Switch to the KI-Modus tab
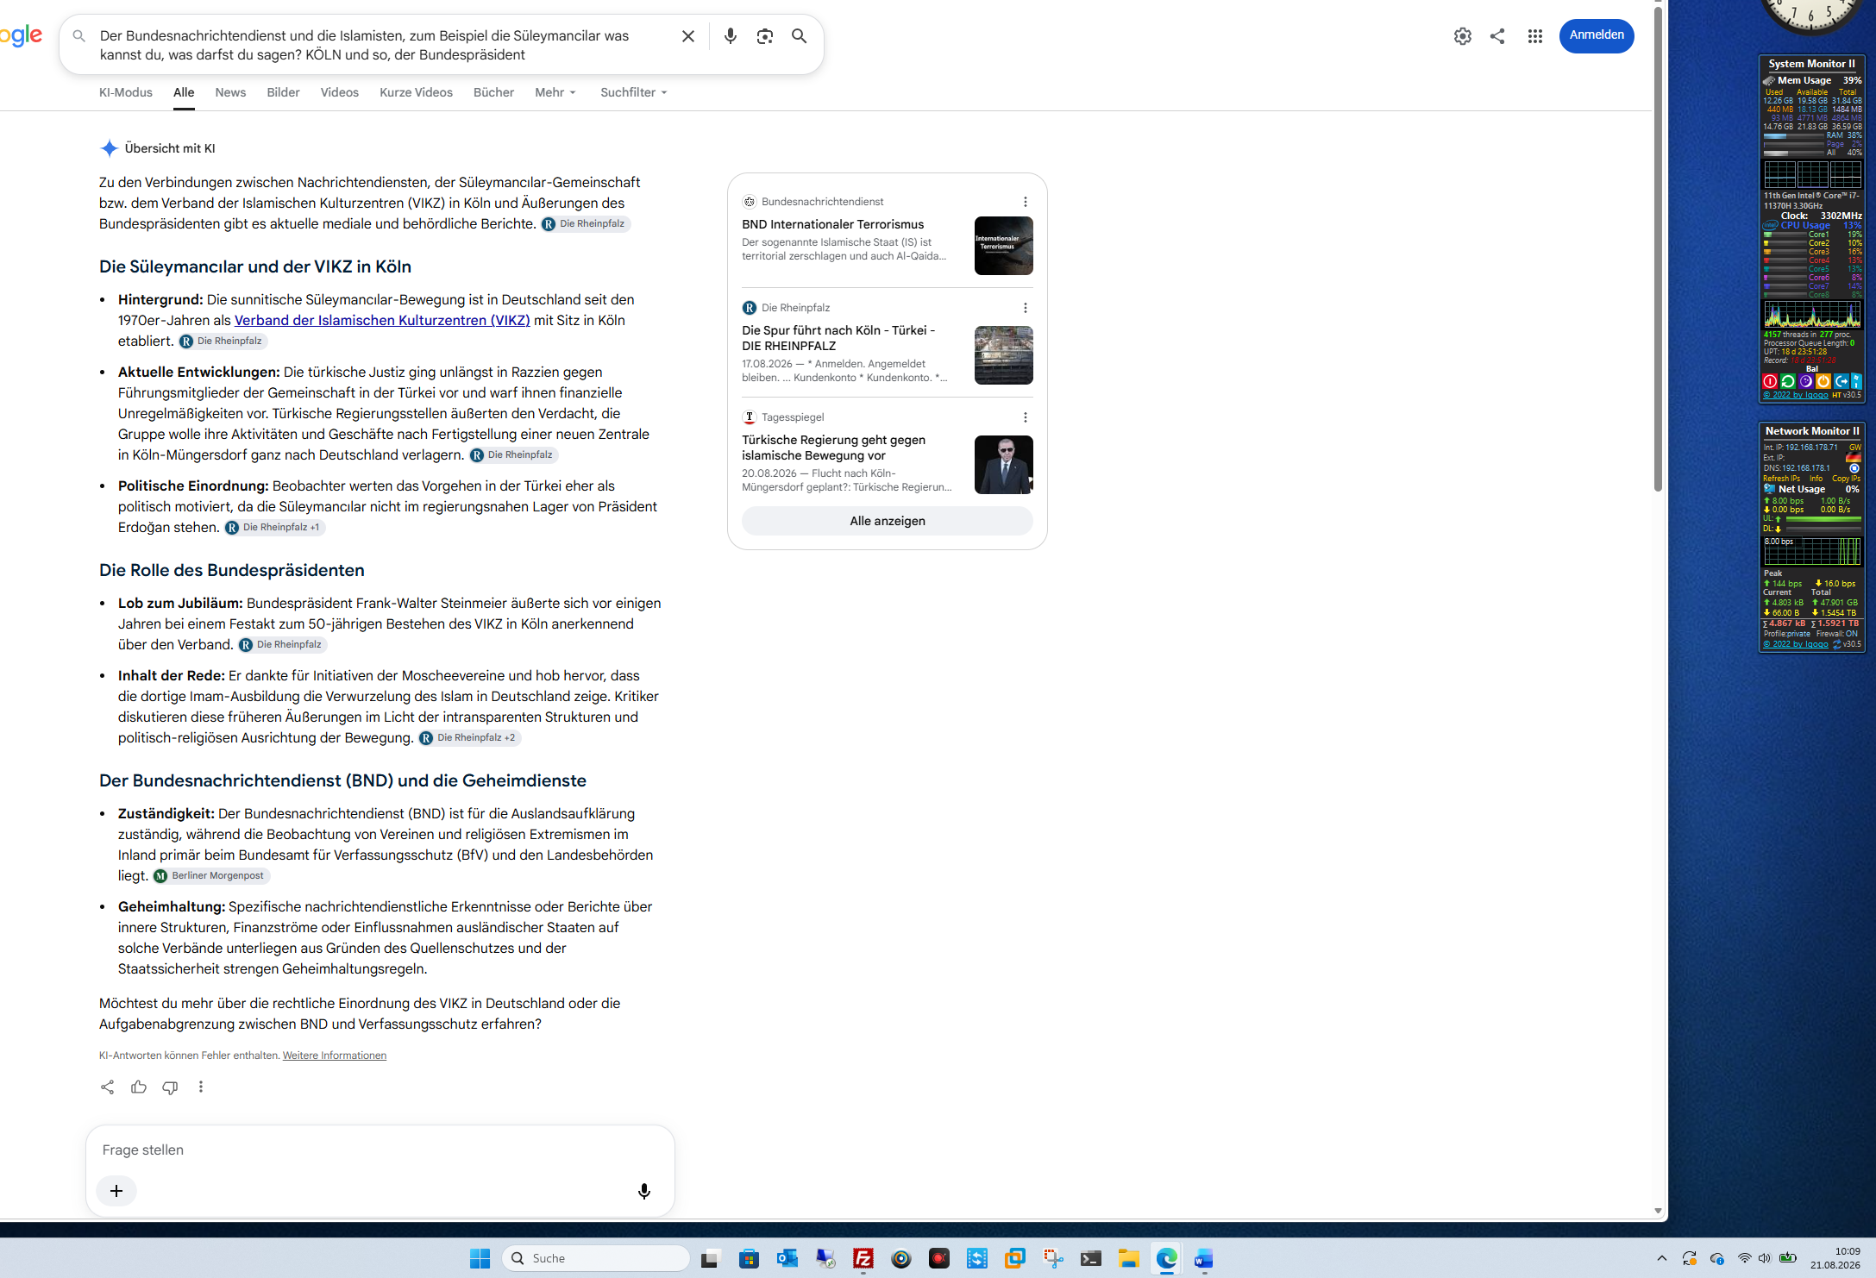Screen dimensions: 1876x1278 126,92
